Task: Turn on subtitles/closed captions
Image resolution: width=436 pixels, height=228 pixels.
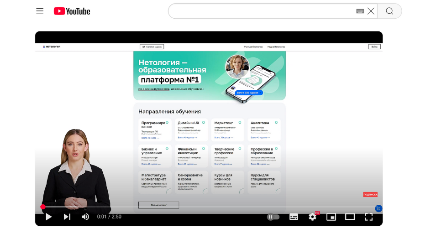Action: point(294,217)
